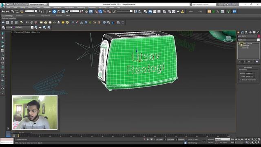The height and width of the screenshot is (147, 261).
Task: Open the Customize menu
Action: 92,7
